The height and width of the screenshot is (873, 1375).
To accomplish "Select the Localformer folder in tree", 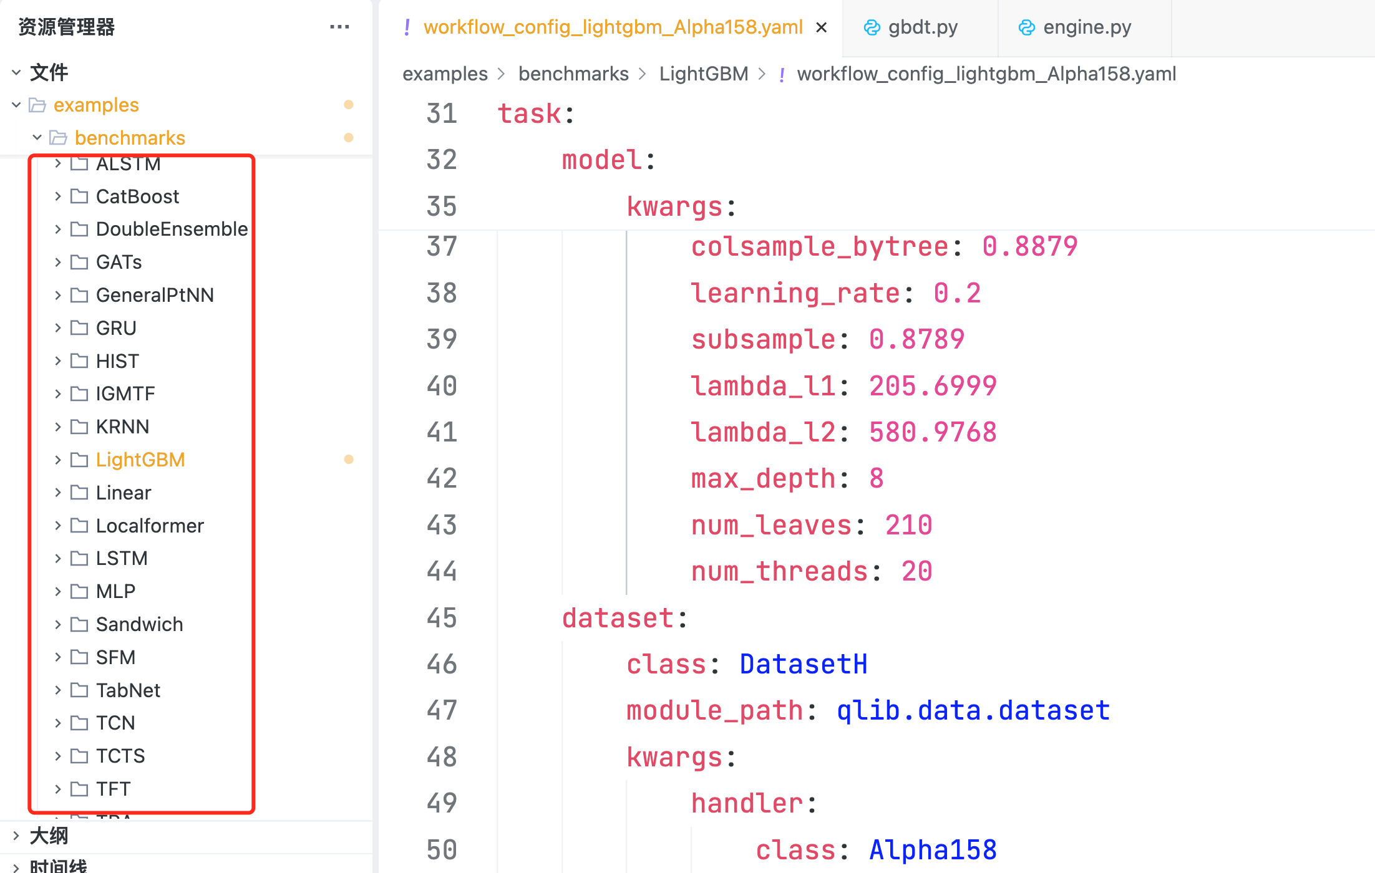I will tap(150, 526).
